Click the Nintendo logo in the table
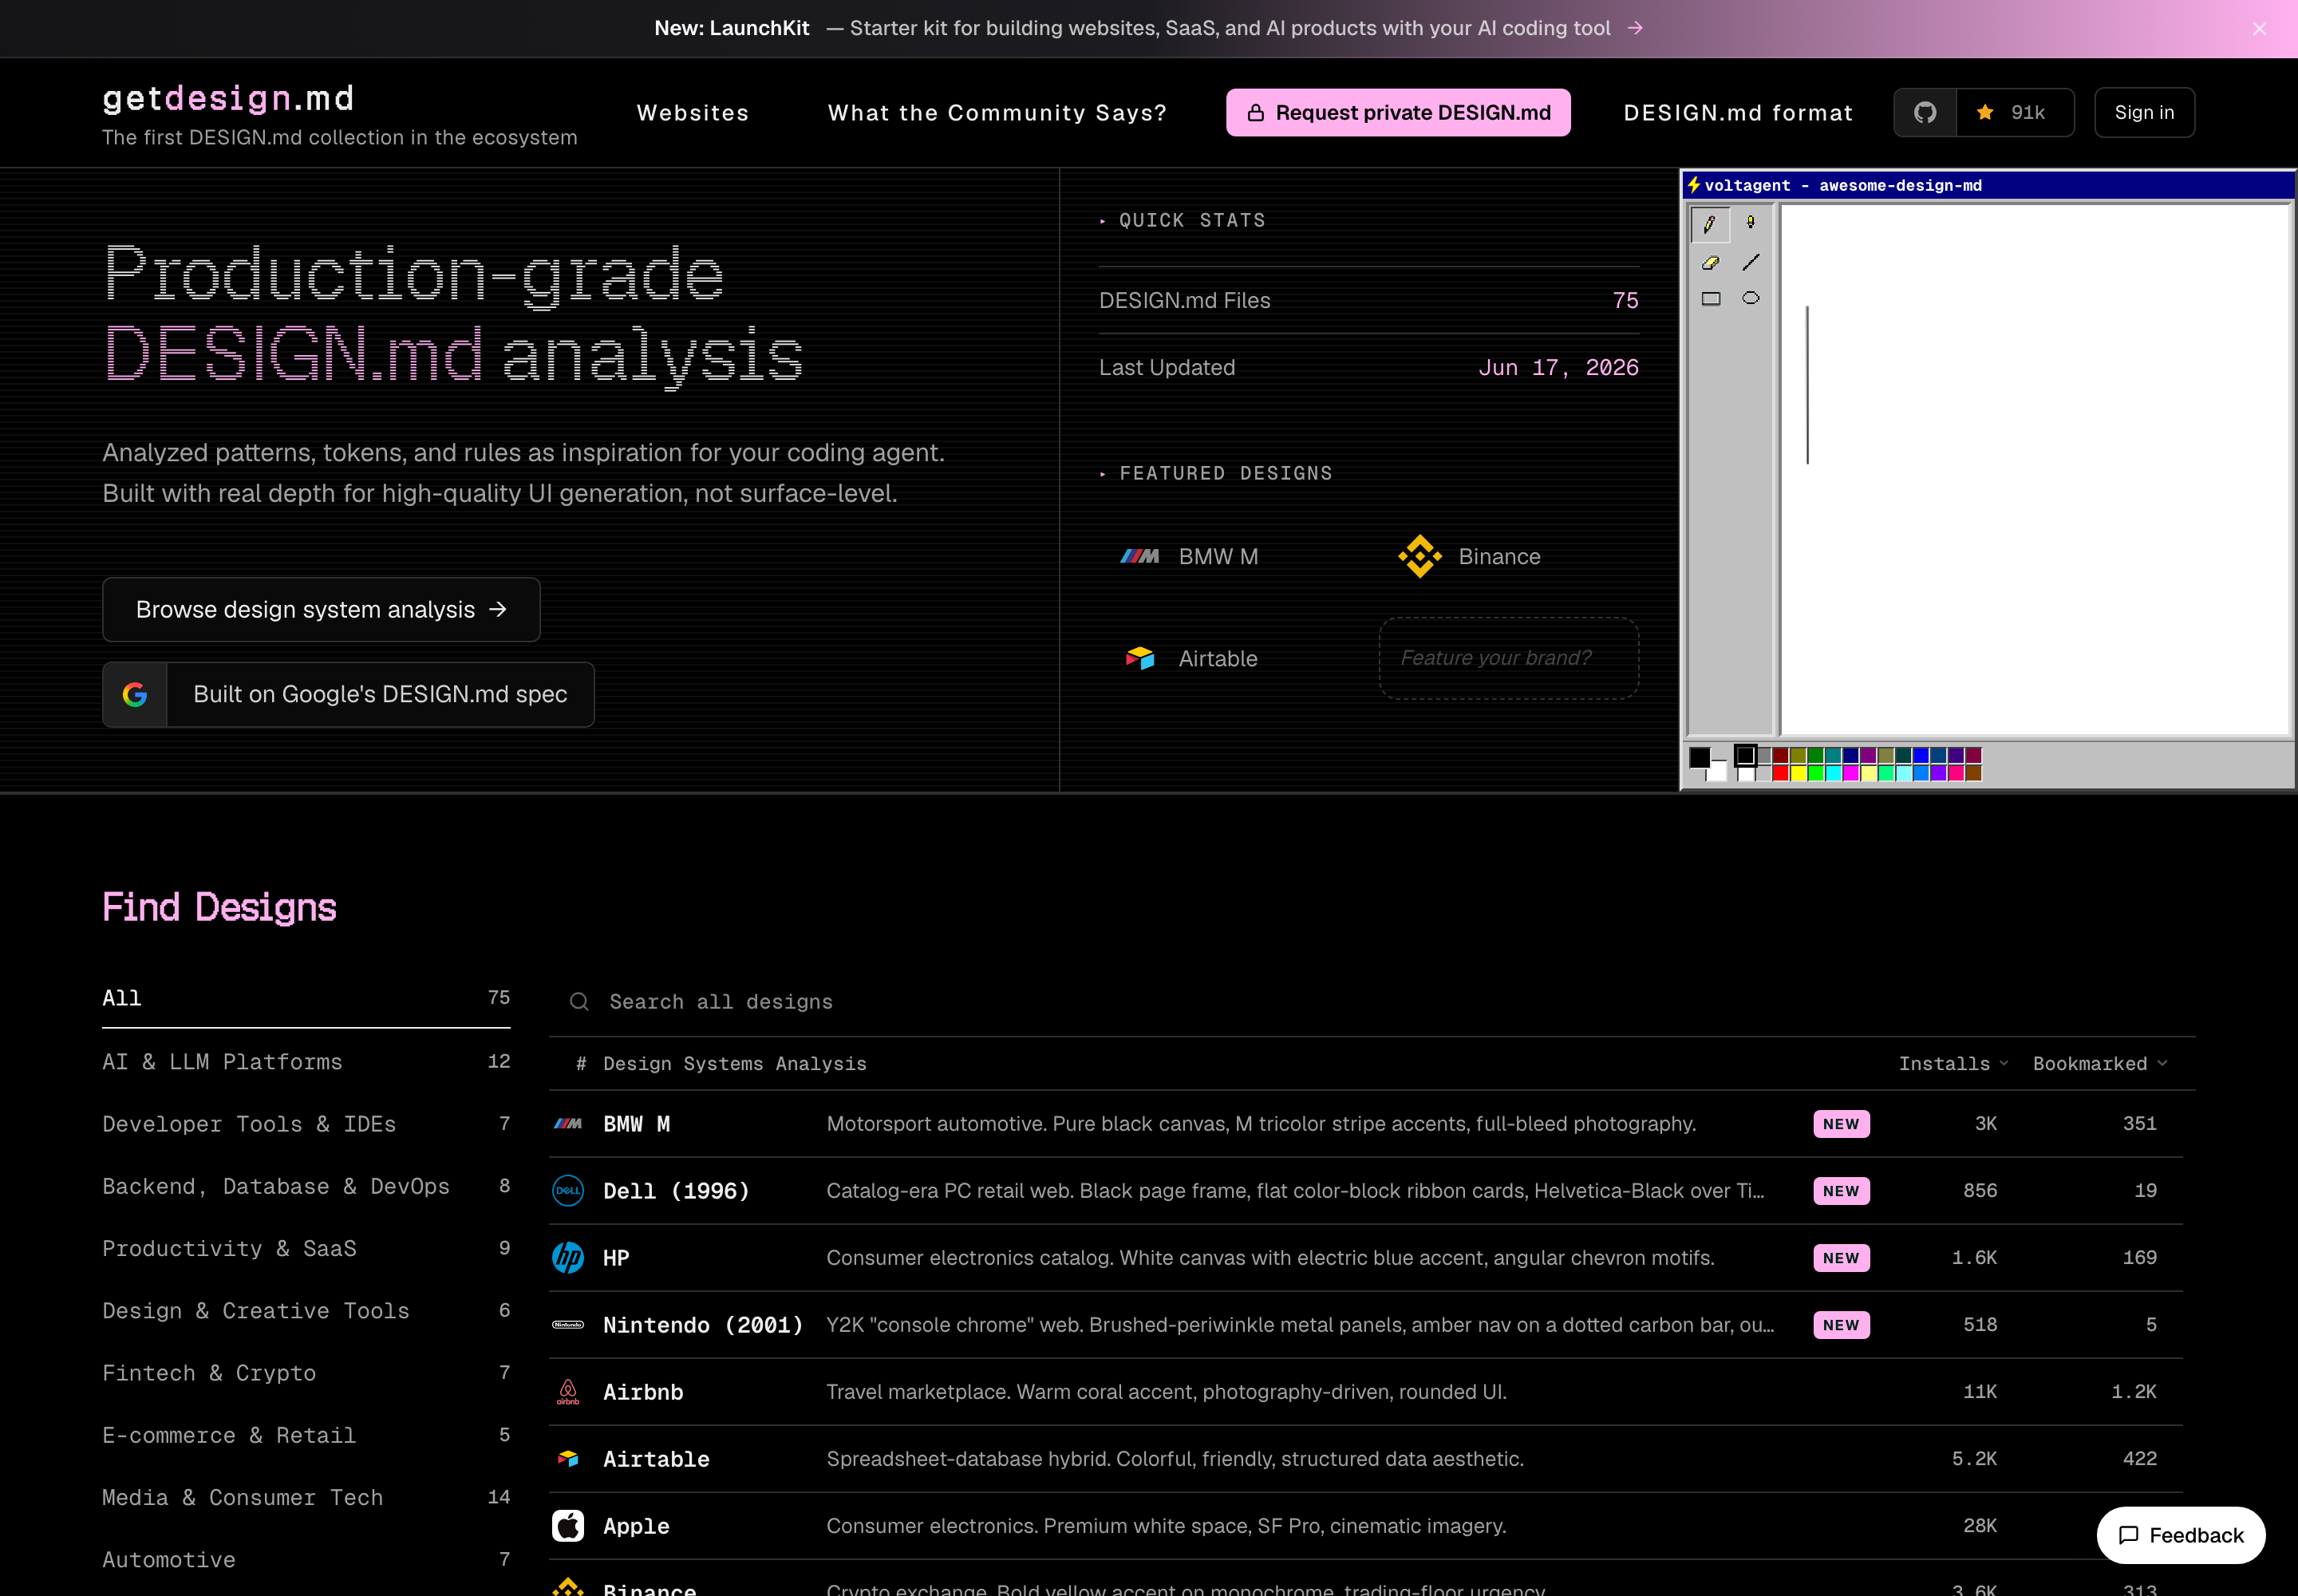Viewport: 2298px width, 1596px height. tap(568, 1324)
